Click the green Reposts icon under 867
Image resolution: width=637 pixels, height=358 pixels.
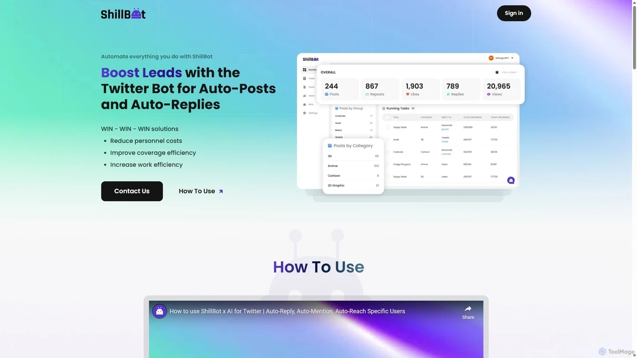click(x=367, y=94)
